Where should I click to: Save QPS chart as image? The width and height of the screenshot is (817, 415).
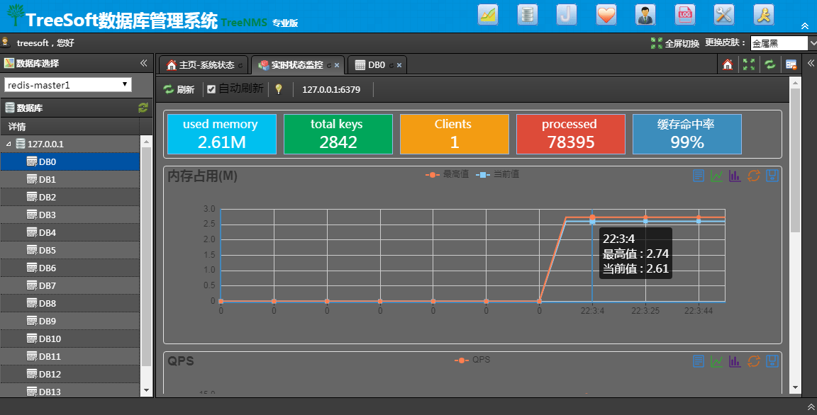[x=772, y=361]
